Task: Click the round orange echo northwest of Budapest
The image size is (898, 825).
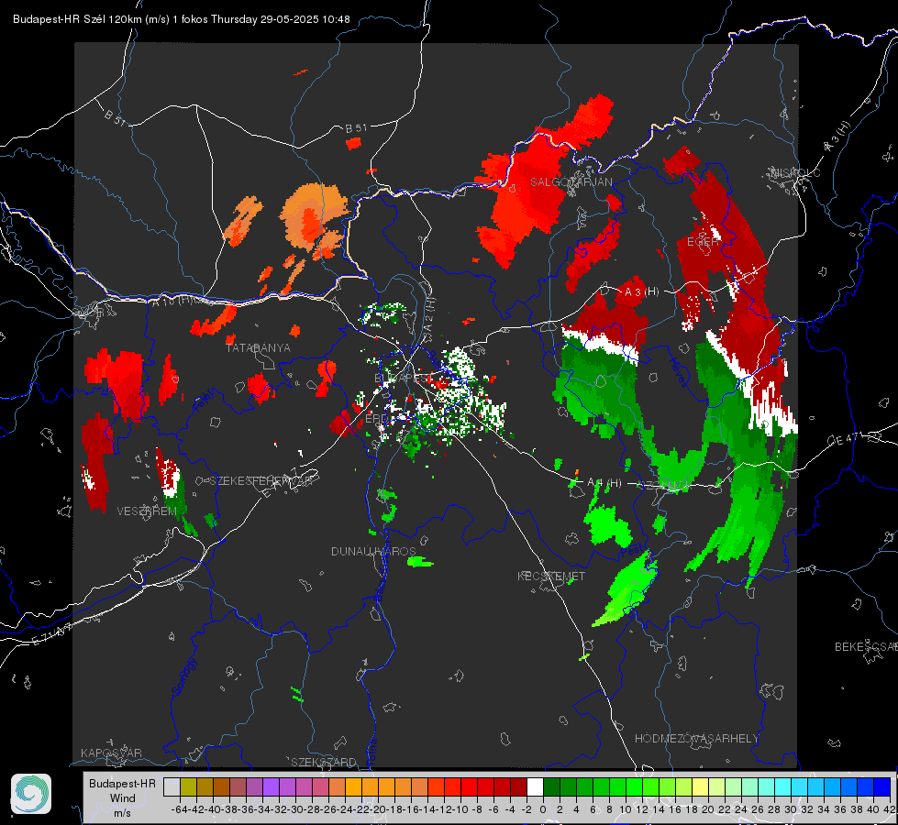Action: click(x=314, y=219)
